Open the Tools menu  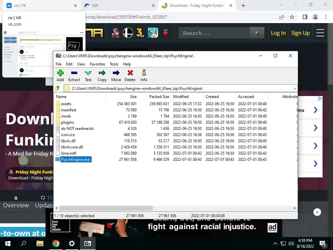click(114, 64)
